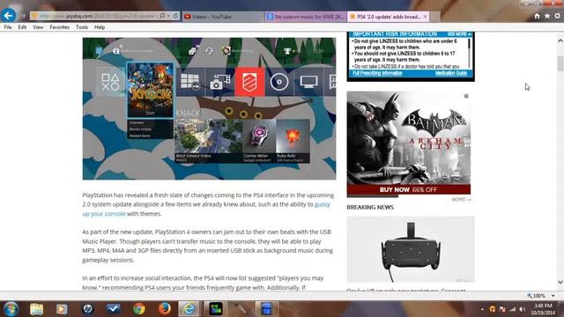Click the camera capture icon tile in PS4 image

[219, 82]
